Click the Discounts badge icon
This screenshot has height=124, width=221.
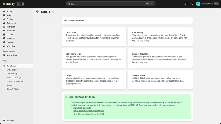pyautogui.click(x=4, y=31)
